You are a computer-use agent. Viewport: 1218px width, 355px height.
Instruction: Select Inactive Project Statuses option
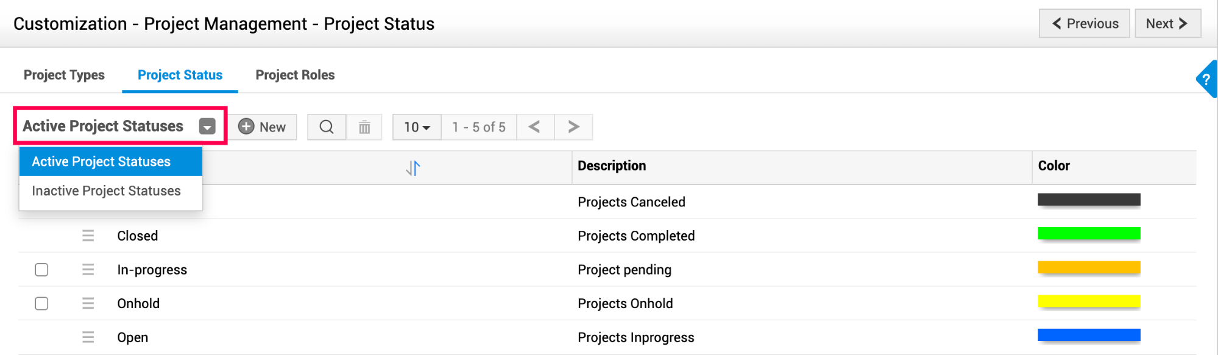point(106,191)
